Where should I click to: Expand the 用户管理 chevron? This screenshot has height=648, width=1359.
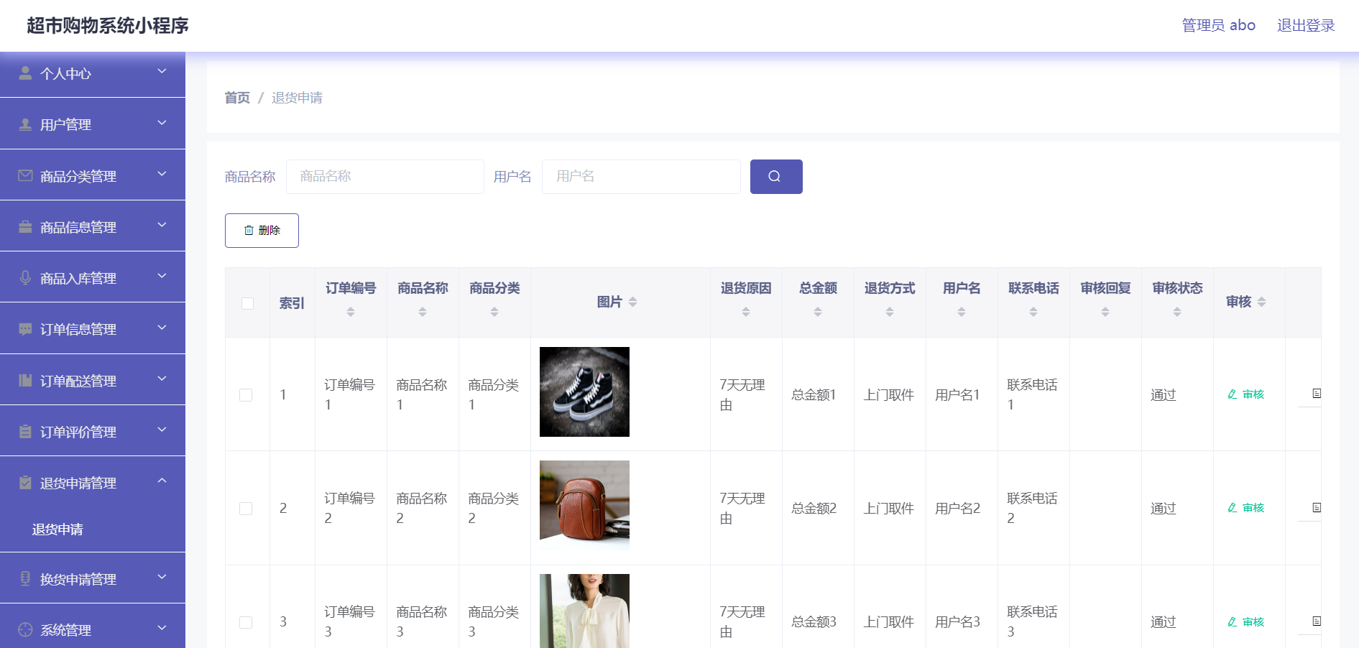[x=162, y=123]
